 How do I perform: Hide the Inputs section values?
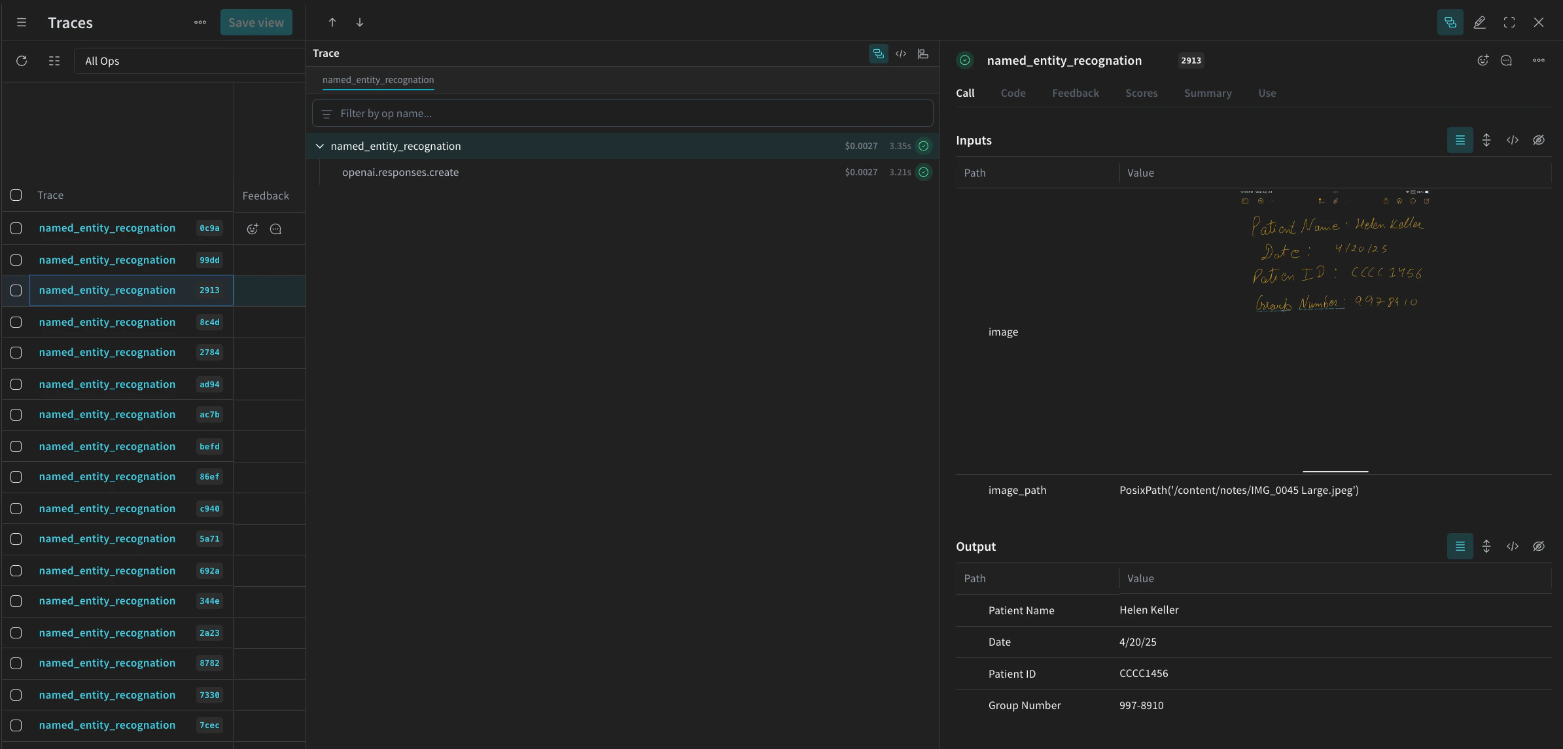point(1539,140)
